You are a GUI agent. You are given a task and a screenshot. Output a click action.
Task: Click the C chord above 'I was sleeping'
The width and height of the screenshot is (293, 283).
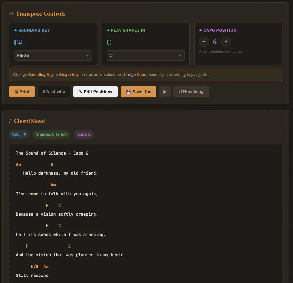coord(60,226)
